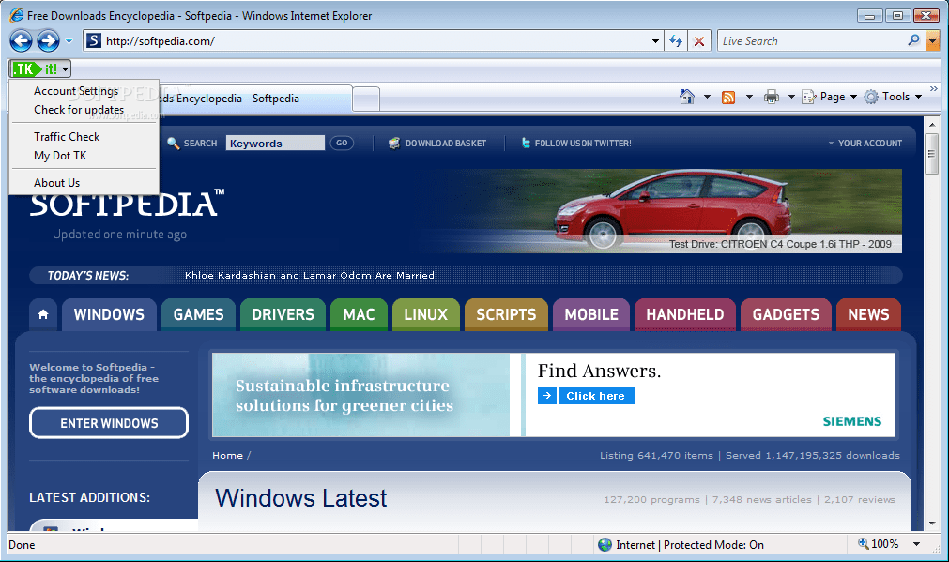Screen dimensions: 949x562
Task: Open the Tools menu
Action: [x=893, y=97]
